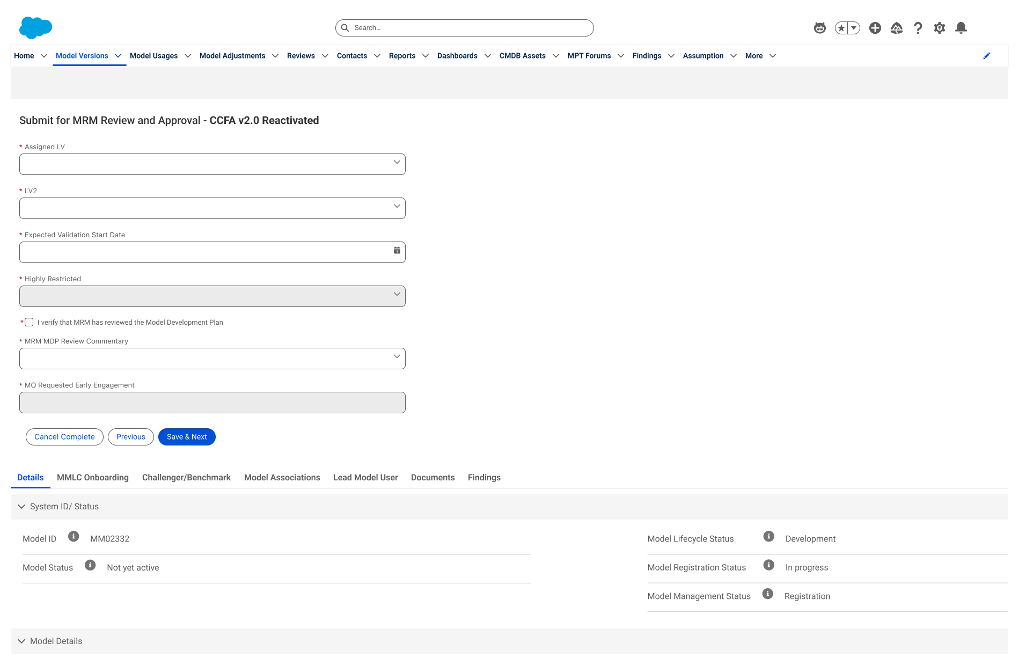The height and width of the screenshot is (665, 1019).
Task: Switch to the MMLC Onboarding tab
Action: (x=93, y=478)
